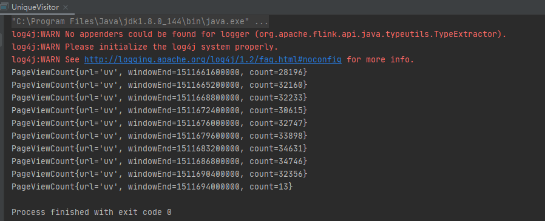Screen dimensions: 545x221
Task: Click the output line with count=32160
Action: point(160,85)
